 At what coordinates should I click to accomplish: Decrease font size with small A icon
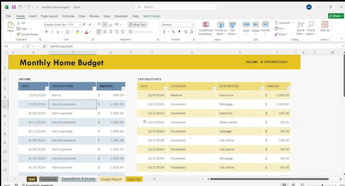[x=90, y=24]
